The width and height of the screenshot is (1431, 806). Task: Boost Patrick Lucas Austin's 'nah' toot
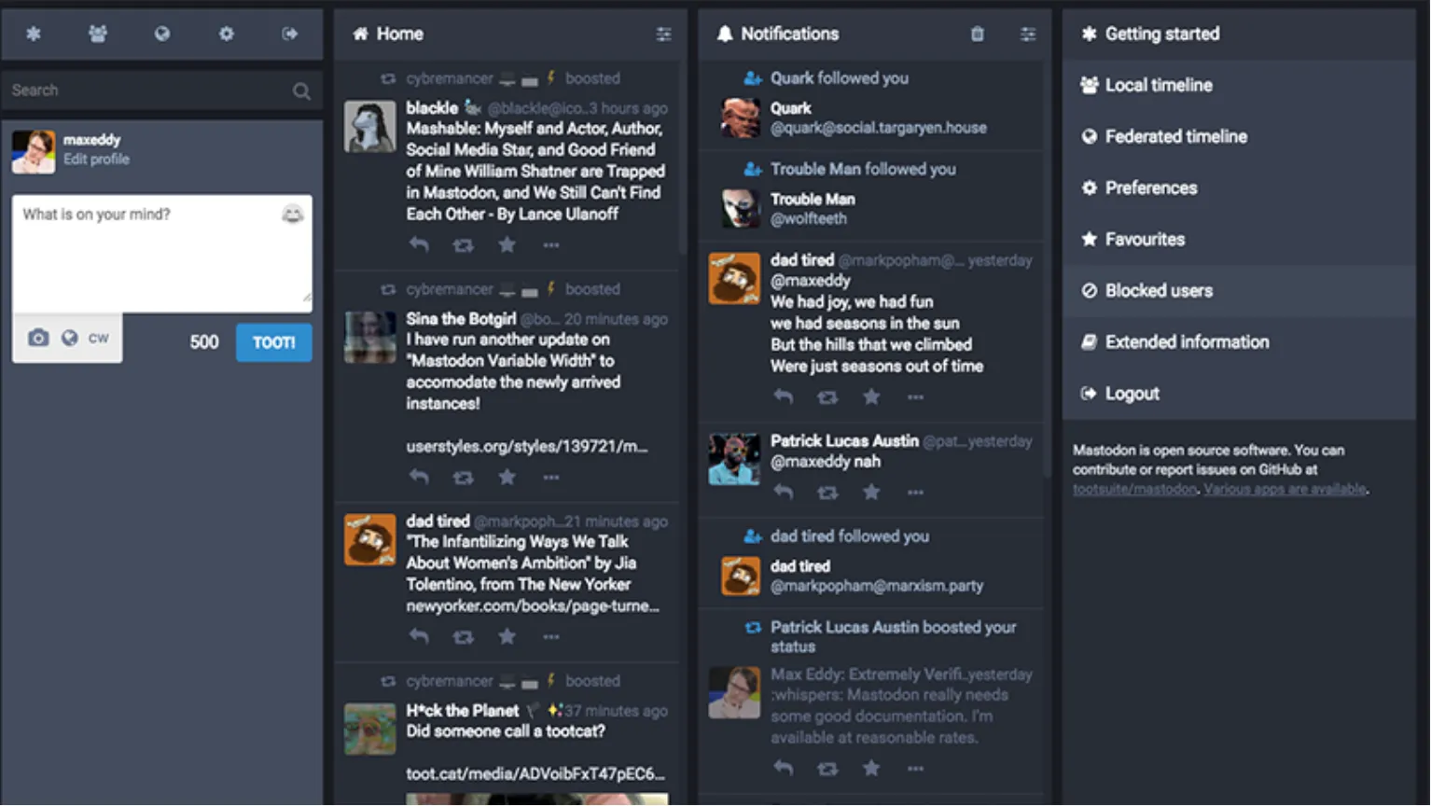coord(827,493)
